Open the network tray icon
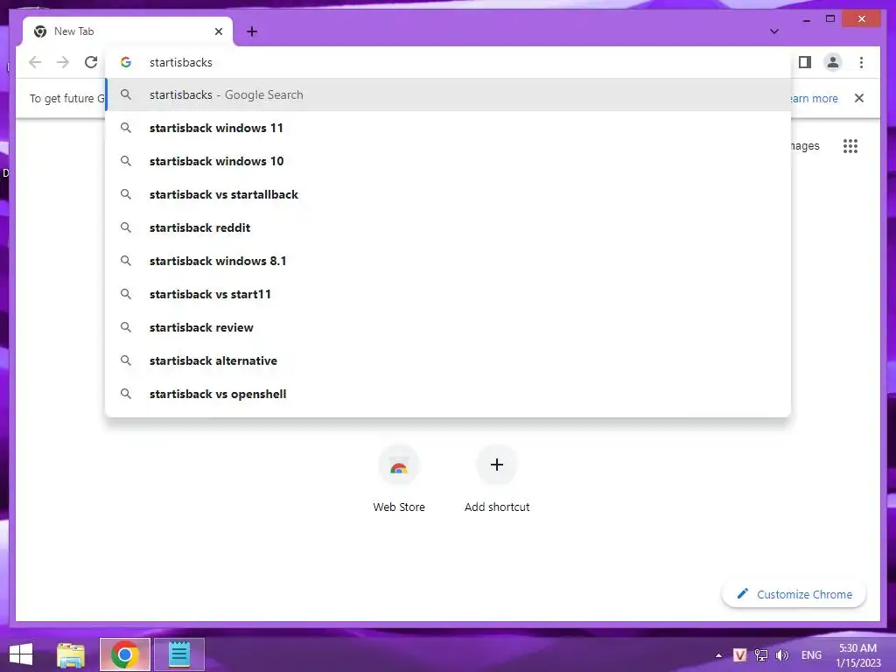Screen dimensions: 896x672 click(760, 654)
